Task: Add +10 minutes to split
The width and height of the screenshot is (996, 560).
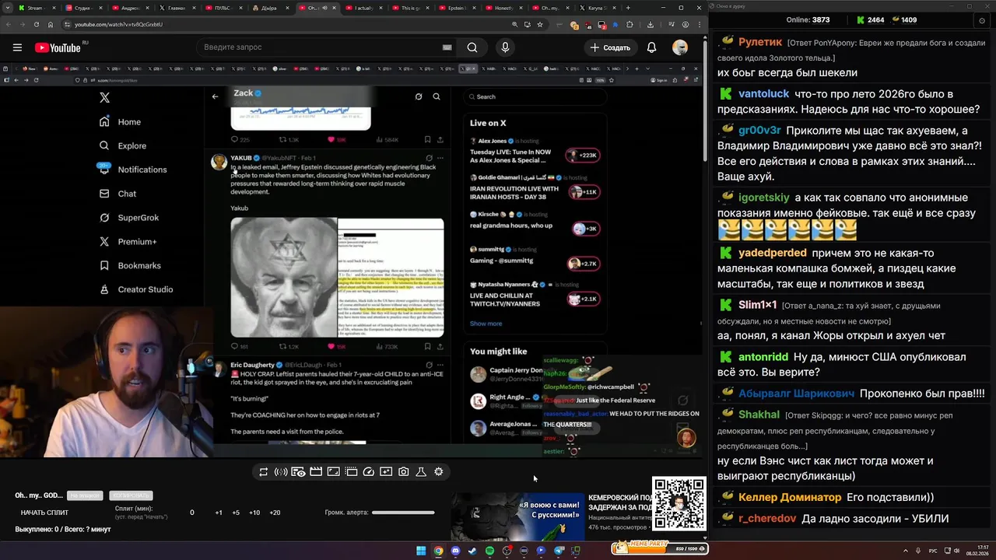Action: coord(254,513)
